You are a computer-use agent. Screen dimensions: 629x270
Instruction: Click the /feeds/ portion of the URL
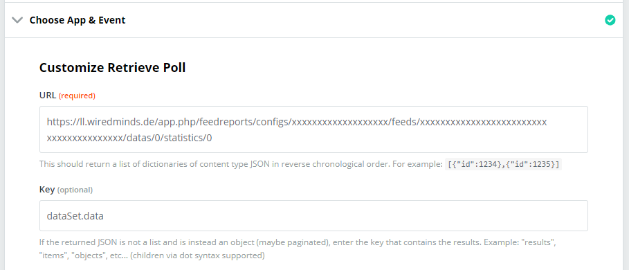405,122
